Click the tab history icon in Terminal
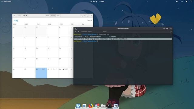This screenshot has width=194, height=109. 171,31
